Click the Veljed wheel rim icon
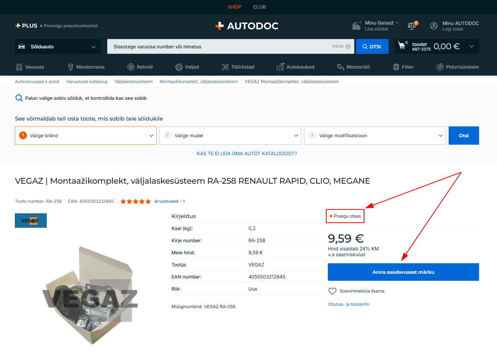The height and width of the screenshot is (351, 497). [179, 67]
